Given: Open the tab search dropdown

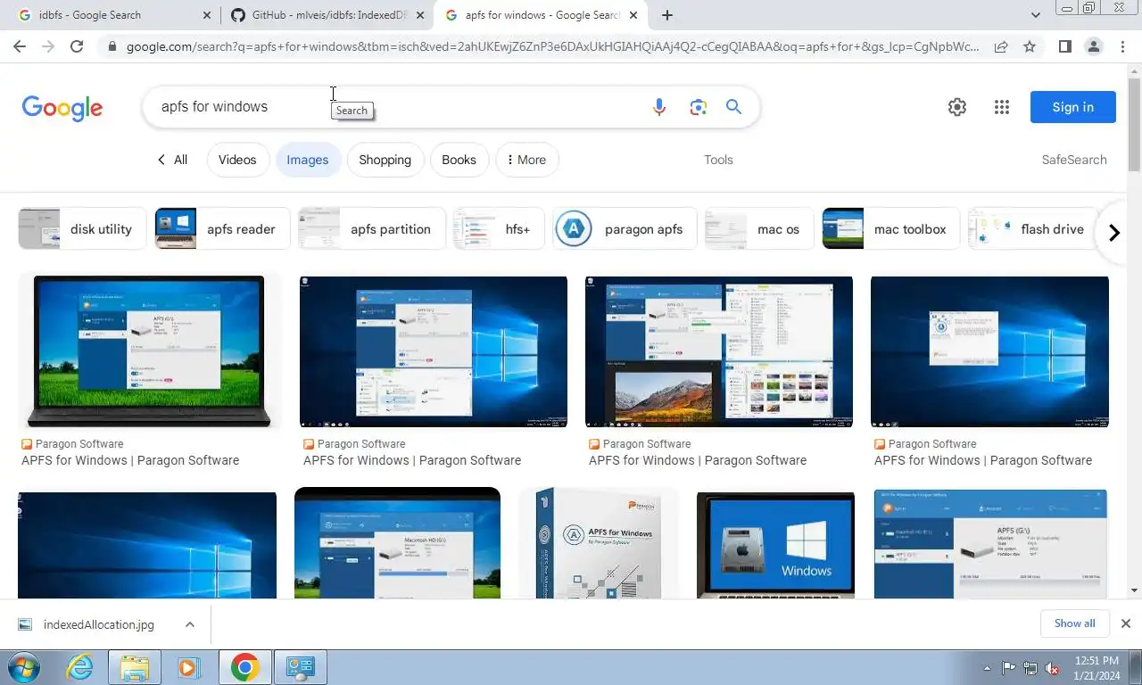Looking at the screenshot, I should pyautogui.click(x=1035, y=15).
